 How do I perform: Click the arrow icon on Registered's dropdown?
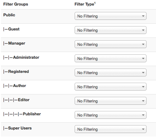(143, 73)
